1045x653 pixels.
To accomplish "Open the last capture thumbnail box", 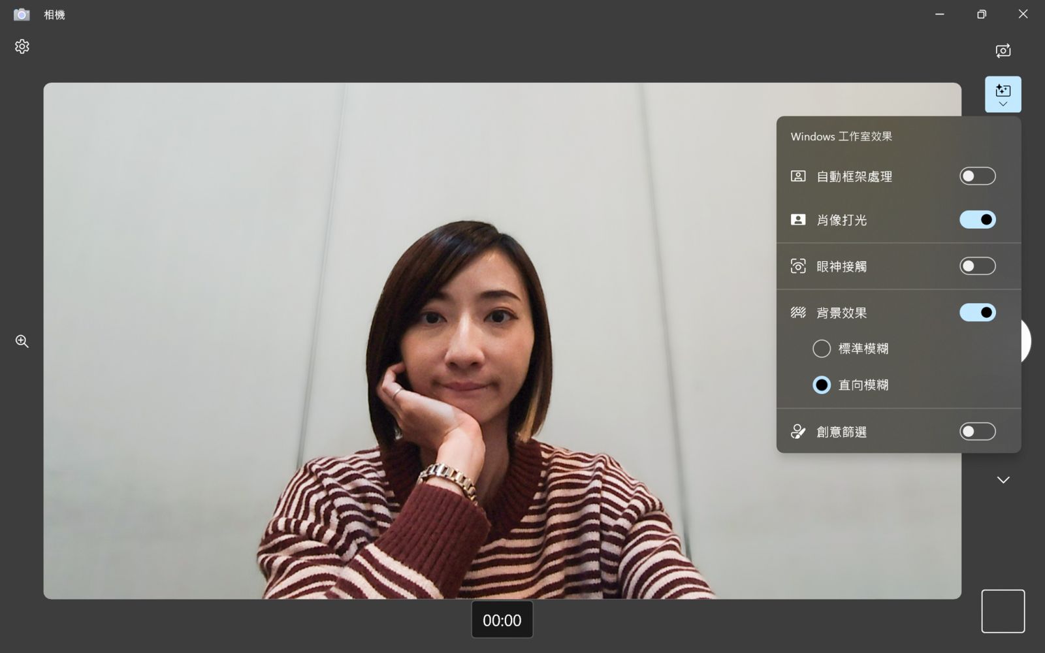I will 1003,611.
